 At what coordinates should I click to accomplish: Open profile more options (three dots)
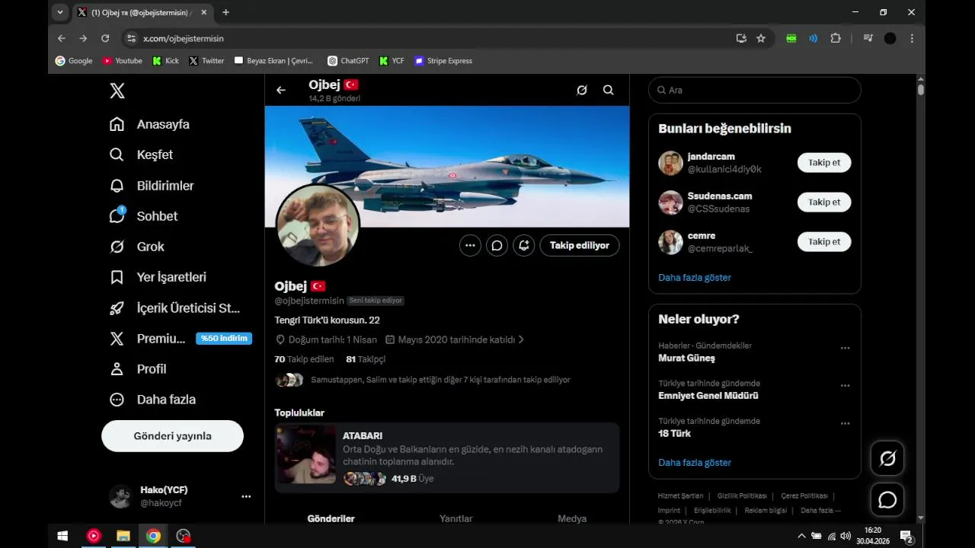(470, 245)
